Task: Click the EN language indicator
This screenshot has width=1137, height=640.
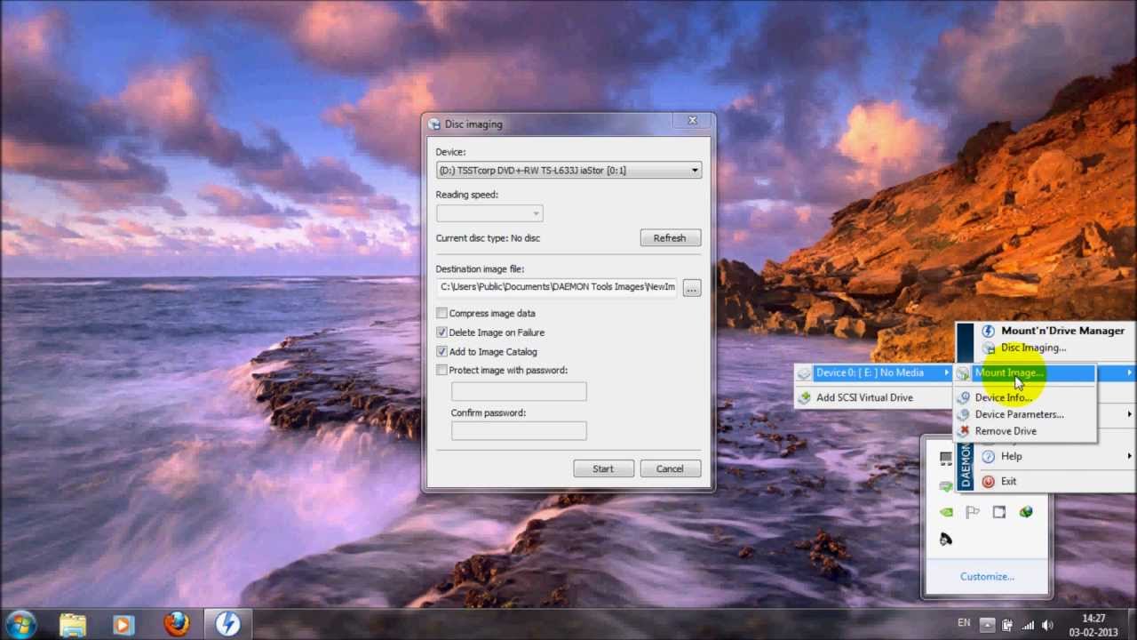Action: (x=964, y=624)
